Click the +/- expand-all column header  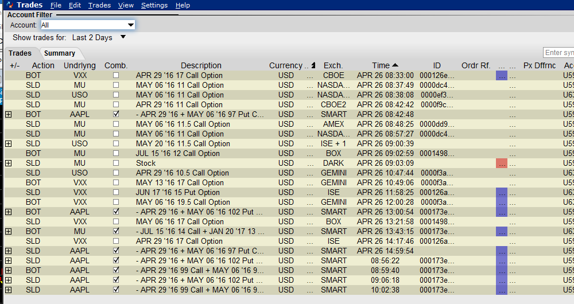tap(14, 65)
